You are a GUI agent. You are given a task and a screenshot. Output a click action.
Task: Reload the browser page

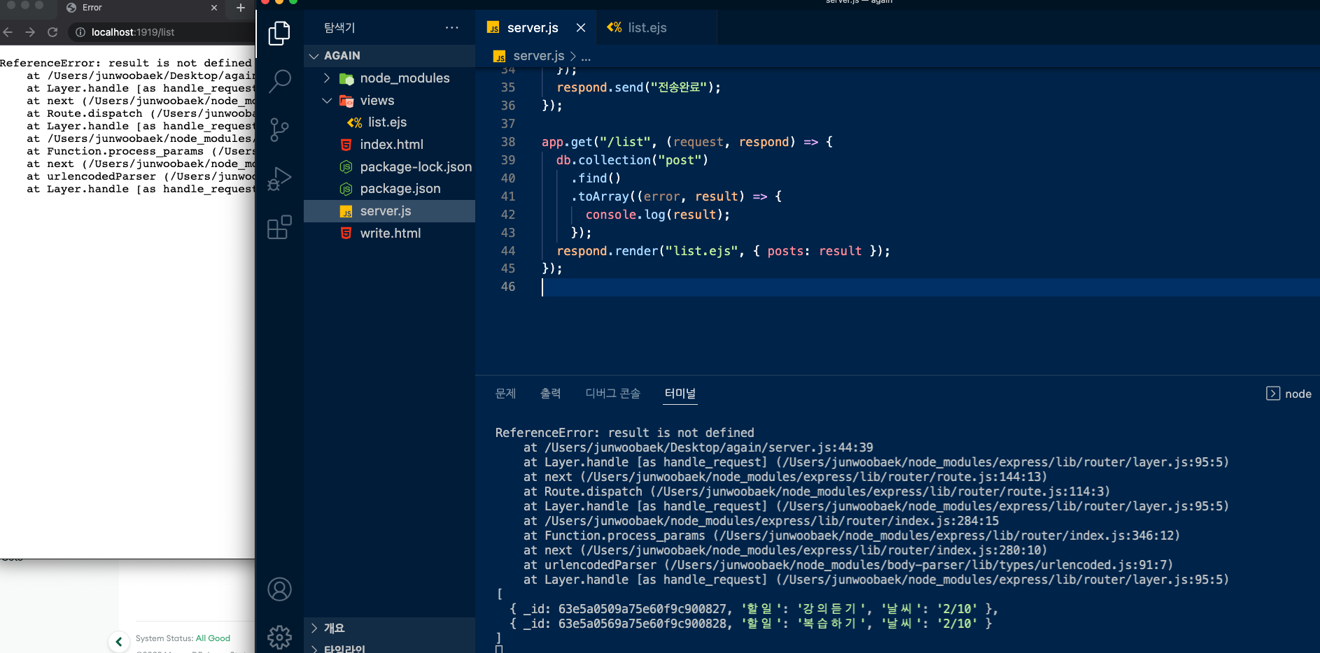(52, 32)
